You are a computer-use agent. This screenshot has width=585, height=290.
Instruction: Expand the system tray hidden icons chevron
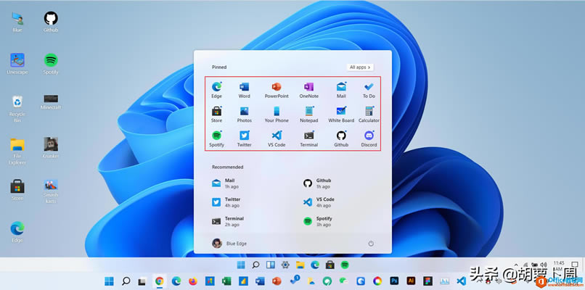[x=517, y=265]
